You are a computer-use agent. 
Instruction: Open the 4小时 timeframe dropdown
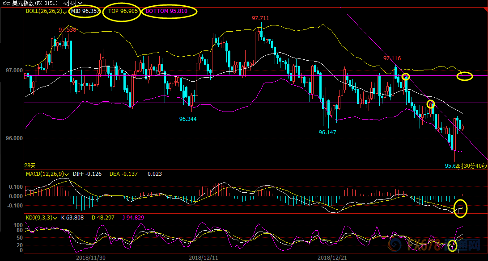click(73, 3)
